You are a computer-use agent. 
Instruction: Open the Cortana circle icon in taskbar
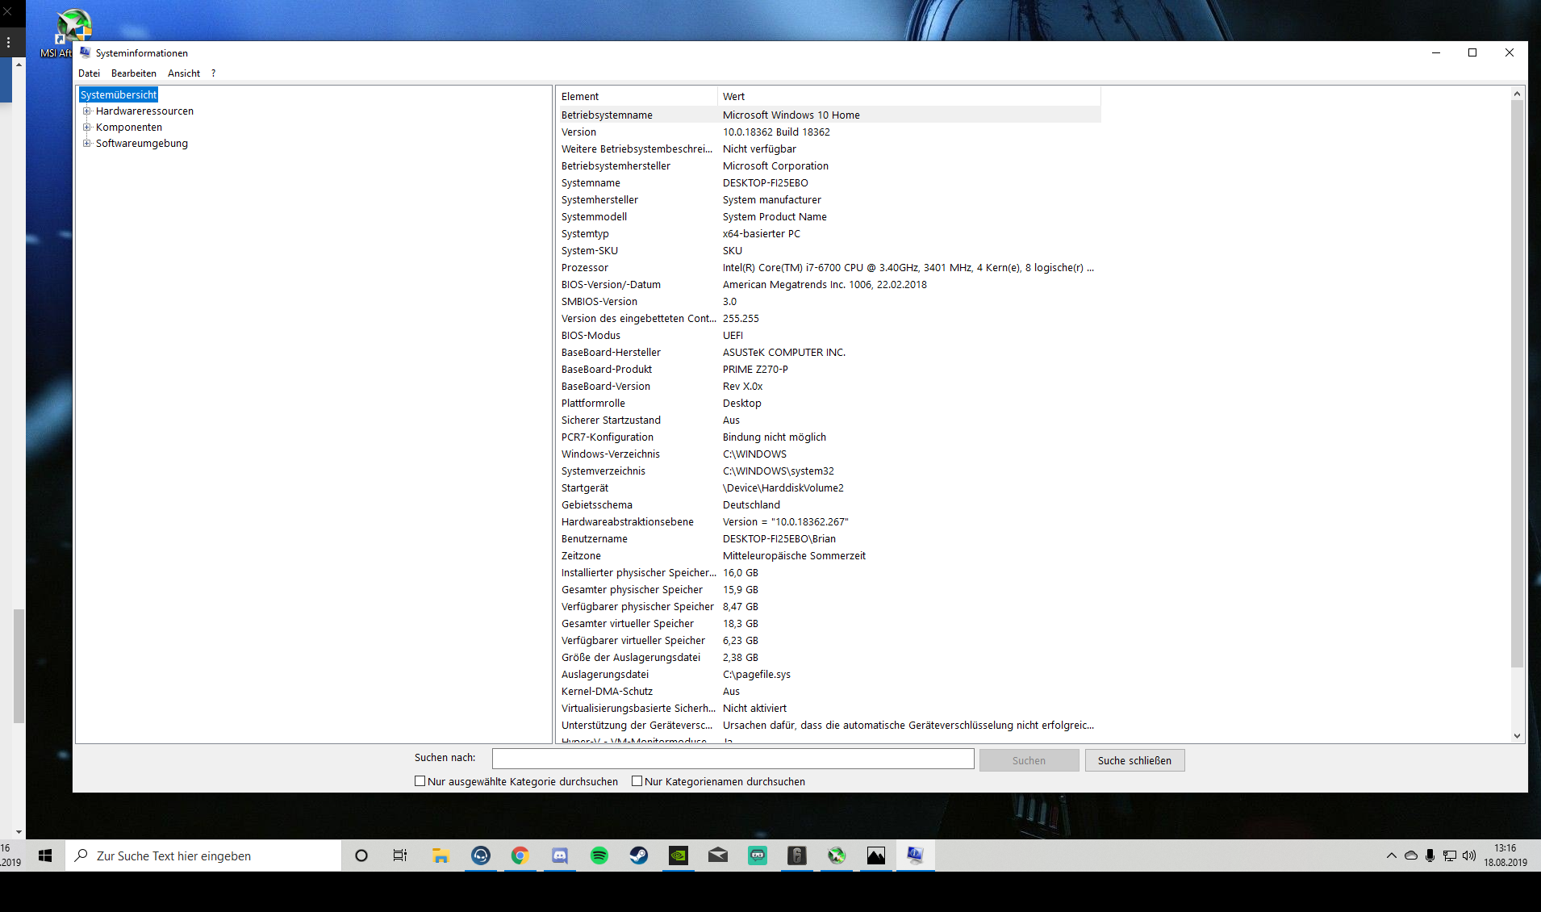pyautogui.click(x=361, y=856)
